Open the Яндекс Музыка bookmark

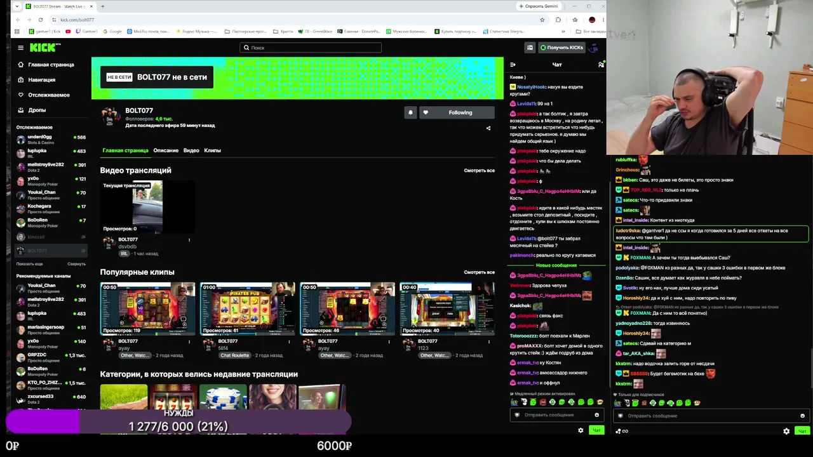[198, 31]
